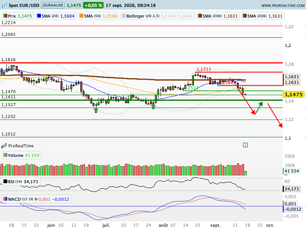
Task: Click the 1,1470 support level label
Action: point(9,92)
